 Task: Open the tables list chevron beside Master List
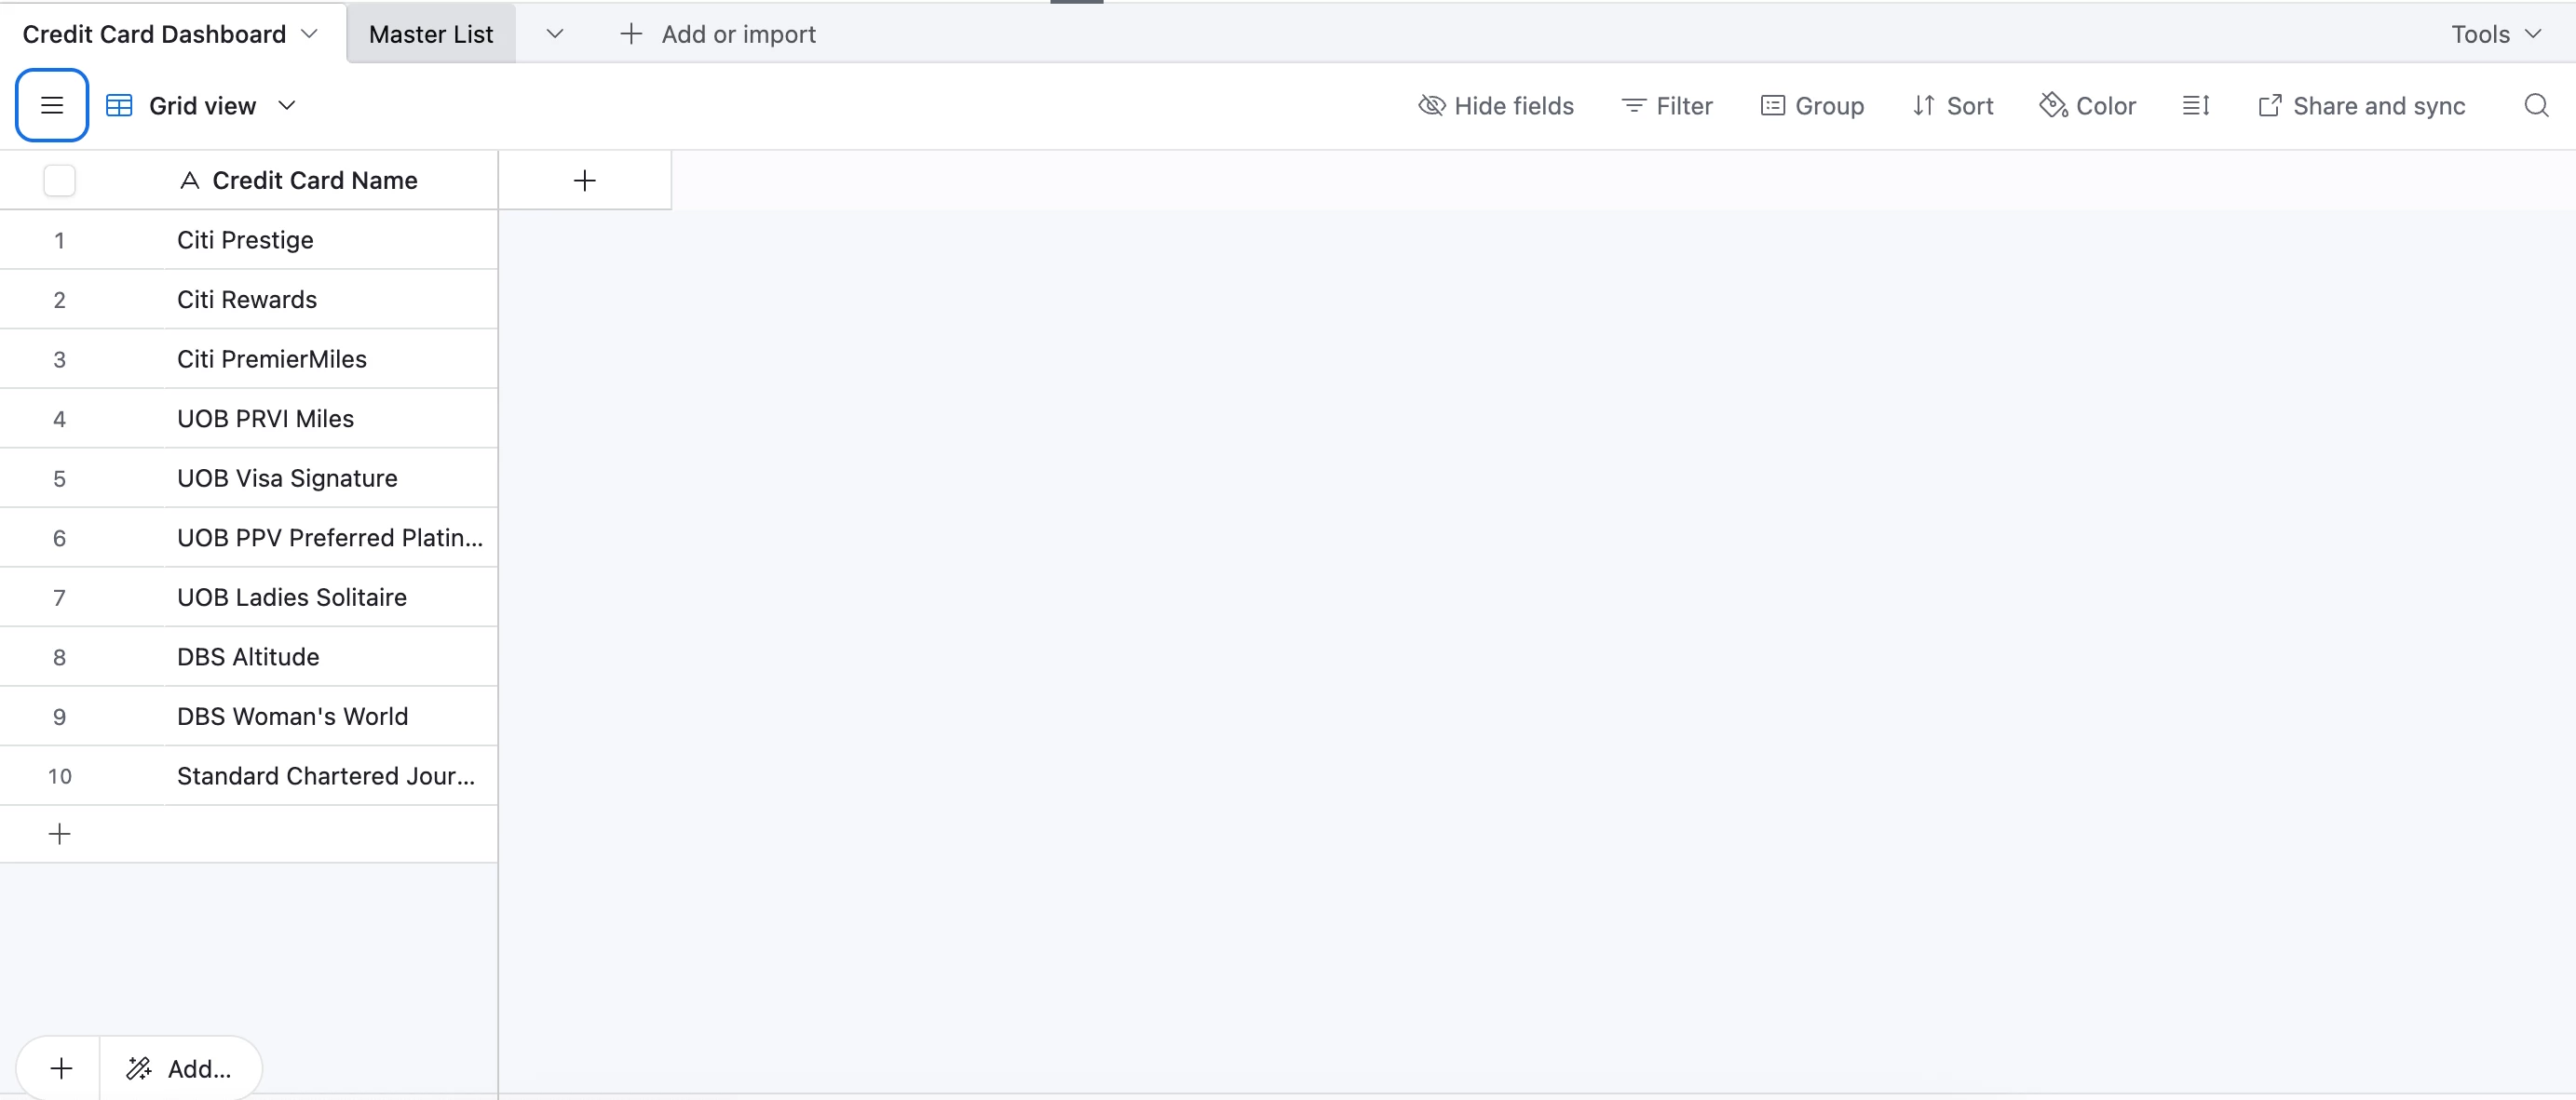click(554, 34)
